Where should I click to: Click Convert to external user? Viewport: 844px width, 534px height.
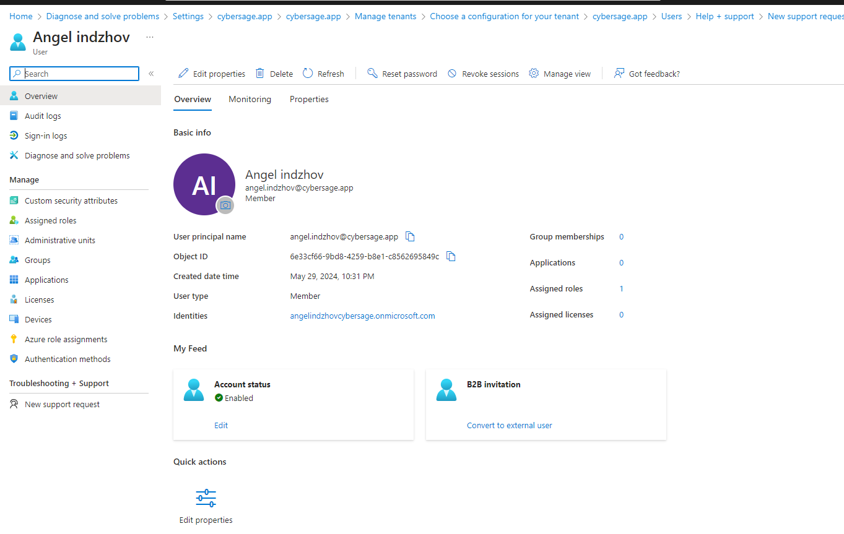tap(510, 425)
